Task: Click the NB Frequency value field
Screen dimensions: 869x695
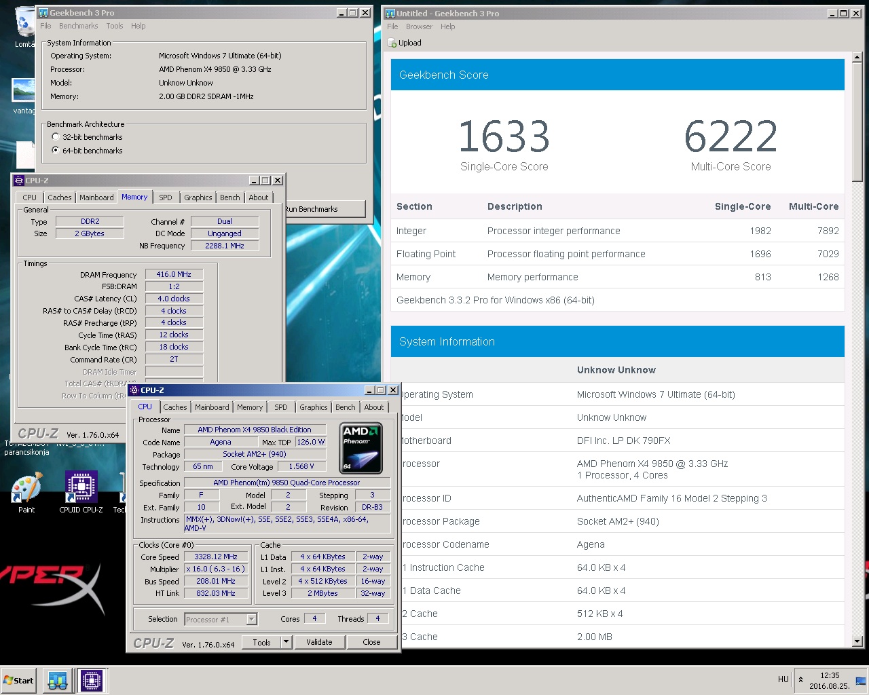Action: point(225,246)
